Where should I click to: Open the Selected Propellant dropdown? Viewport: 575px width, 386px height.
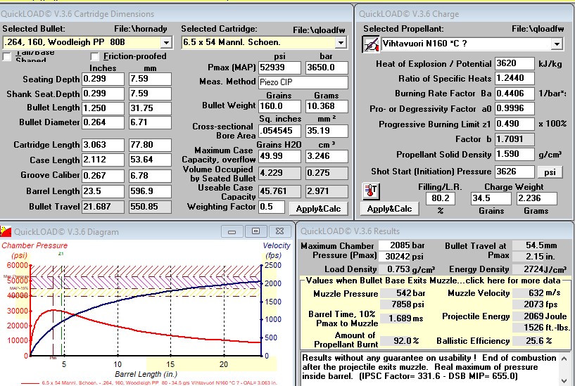click(x=557, y=44)
